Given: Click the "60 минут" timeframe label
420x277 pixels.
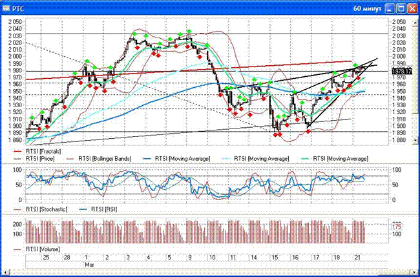Looking at the screenshot, I should point(367,9).
